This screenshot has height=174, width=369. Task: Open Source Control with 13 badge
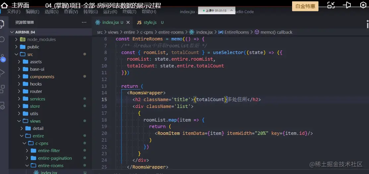pyautogui.click(x=3, y=58)
